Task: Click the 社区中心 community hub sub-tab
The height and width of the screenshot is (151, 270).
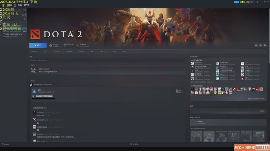Action: click(57, 51)
